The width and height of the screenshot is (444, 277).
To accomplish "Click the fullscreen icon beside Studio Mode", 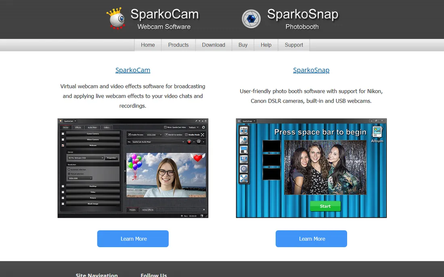I will click(203, 135).
